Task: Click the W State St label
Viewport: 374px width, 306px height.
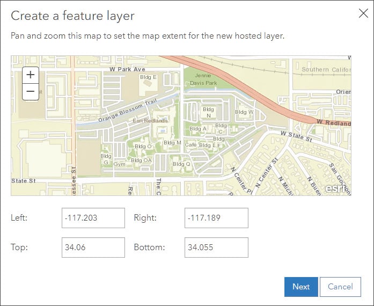Action: 296,136
